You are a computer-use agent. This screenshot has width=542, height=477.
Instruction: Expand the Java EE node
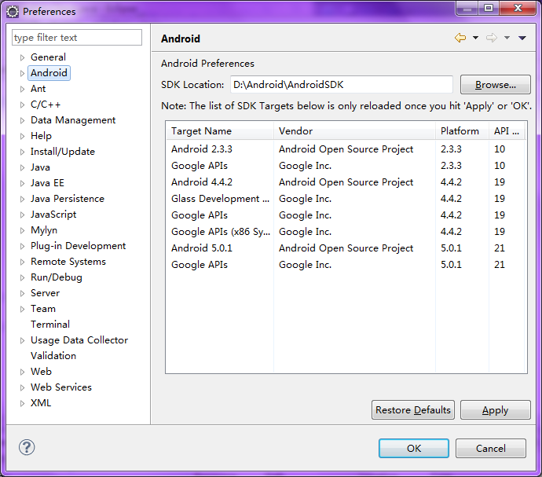tap(22, 183)
